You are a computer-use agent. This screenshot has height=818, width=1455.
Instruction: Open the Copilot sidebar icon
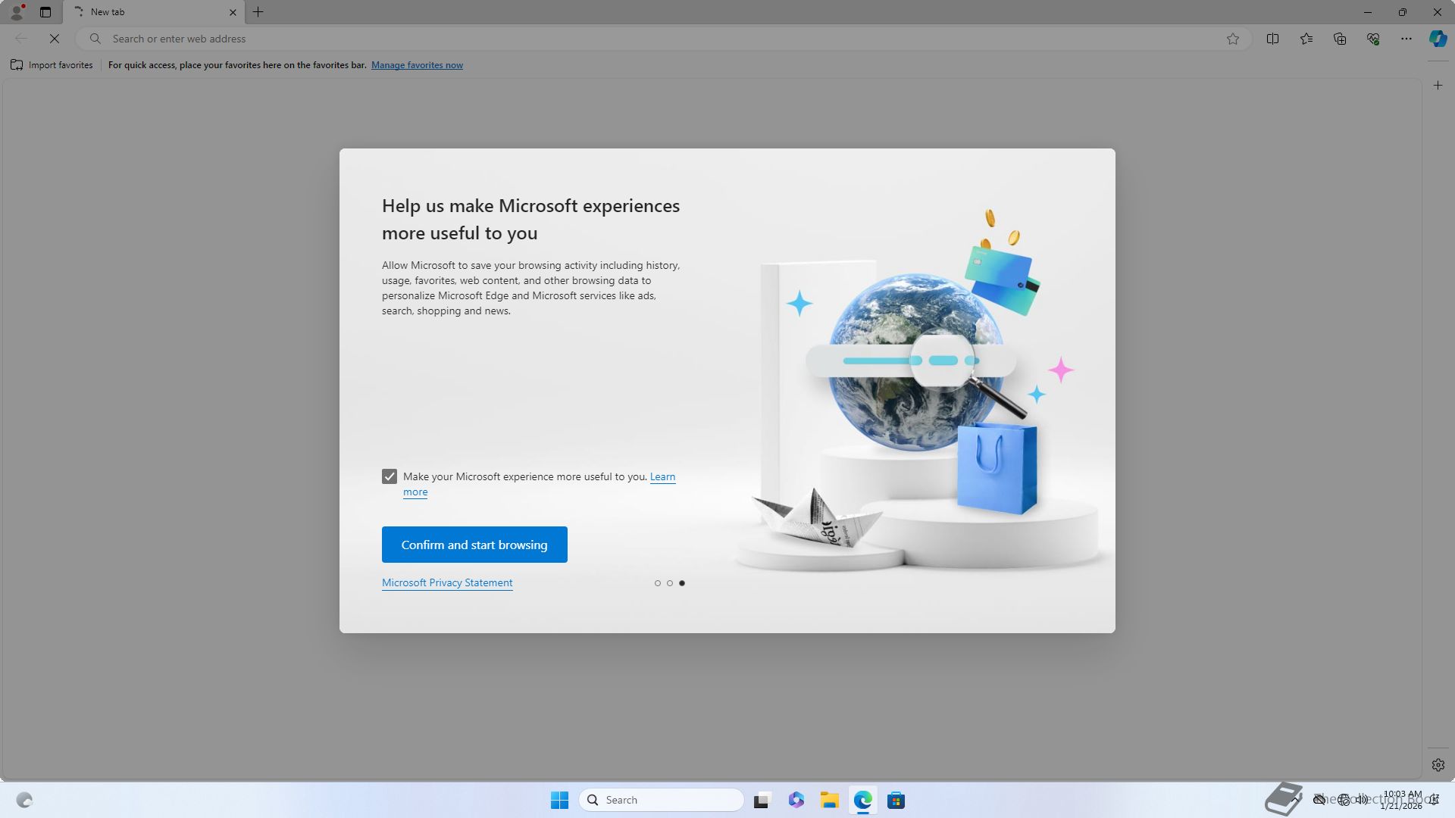tap(1438, 39)
